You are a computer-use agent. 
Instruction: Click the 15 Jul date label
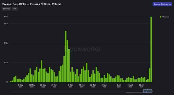(130, 86)
